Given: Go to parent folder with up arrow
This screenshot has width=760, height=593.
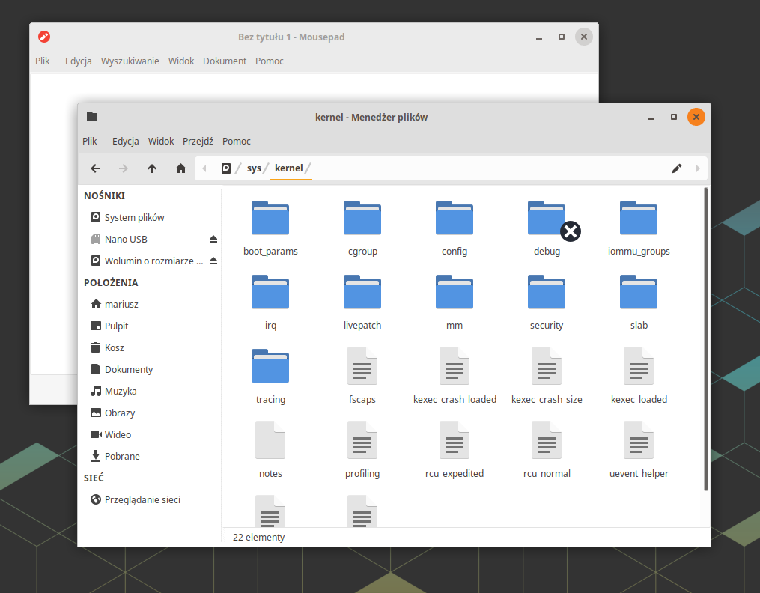Looking at the screenshot, I should [152, 168].
